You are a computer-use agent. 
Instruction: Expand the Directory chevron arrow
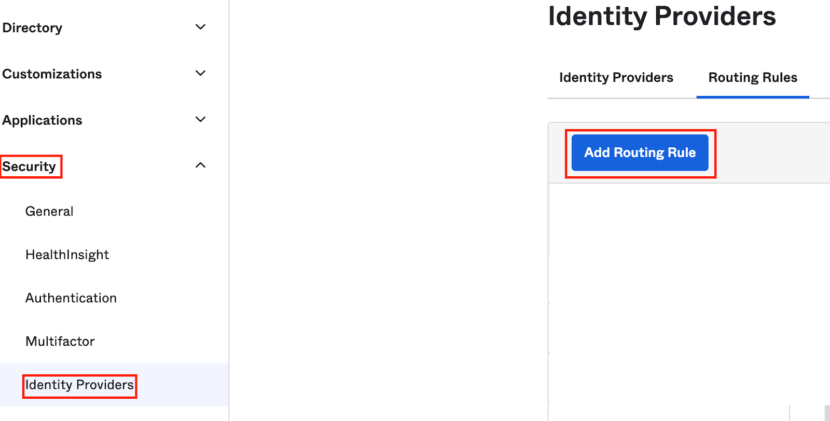(200, 27)
